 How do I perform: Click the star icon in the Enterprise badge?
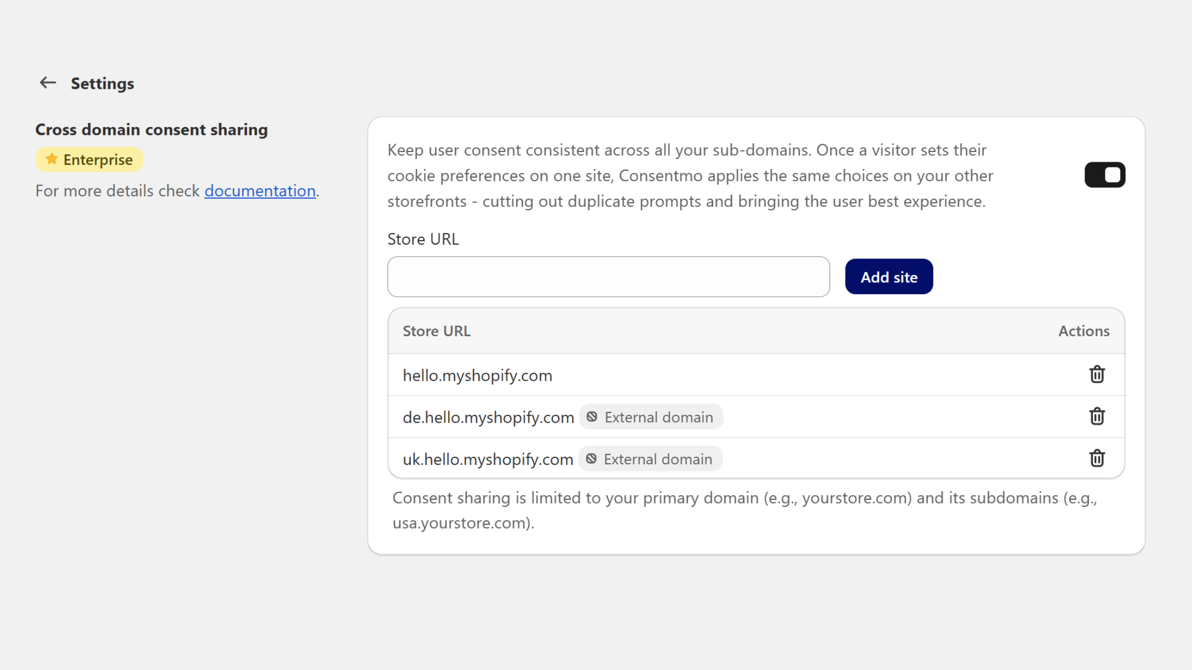(52, 159)
